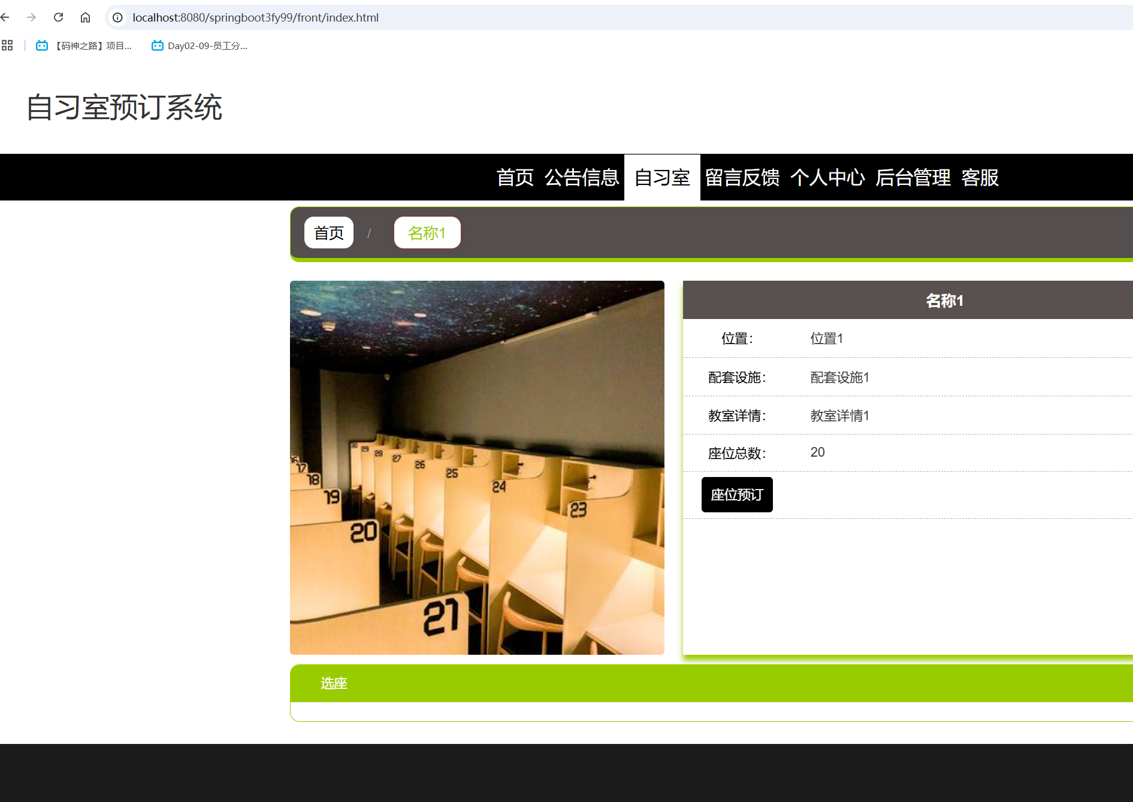
Task: Click the browser back arrow
Action: pos(5,17)
